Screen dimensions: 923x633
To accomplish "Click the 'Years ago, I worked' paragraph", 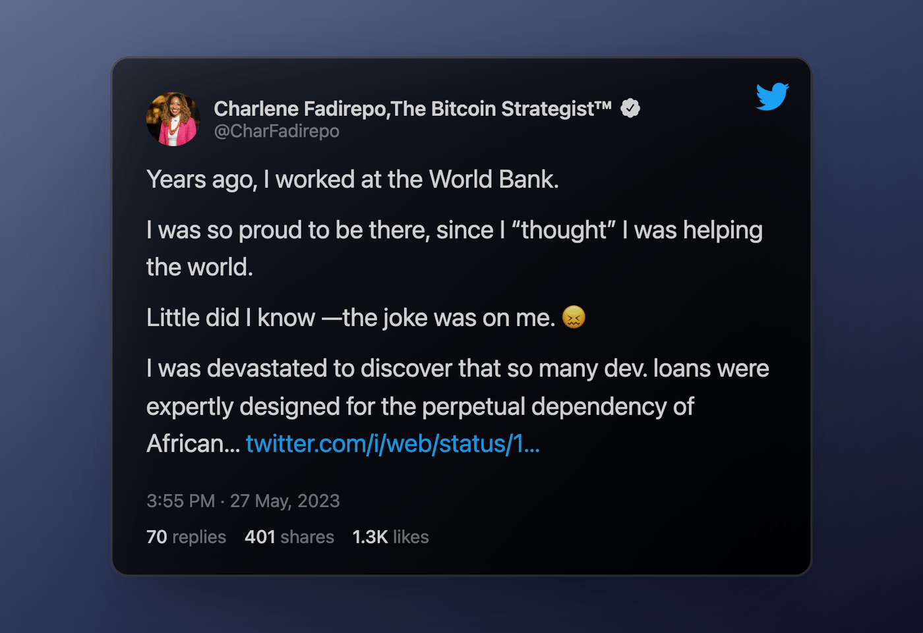I will tap(353, 179).
